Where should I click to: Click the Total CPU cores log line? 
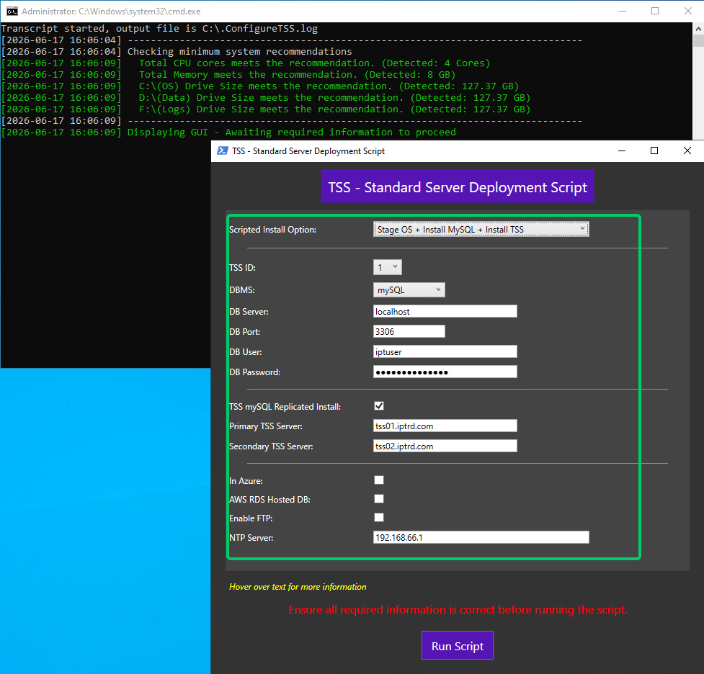pyautogui.click(x=246, y=63)
